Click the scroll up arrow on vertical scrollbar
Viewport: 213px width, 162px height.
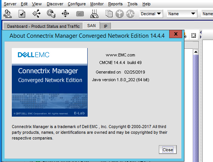click(196, 52)
